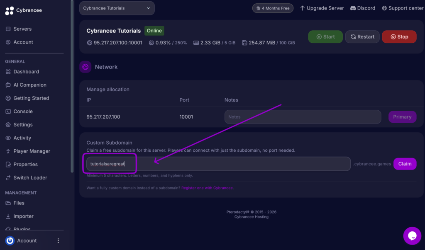Click the Network globe icon

click(85, 67)
